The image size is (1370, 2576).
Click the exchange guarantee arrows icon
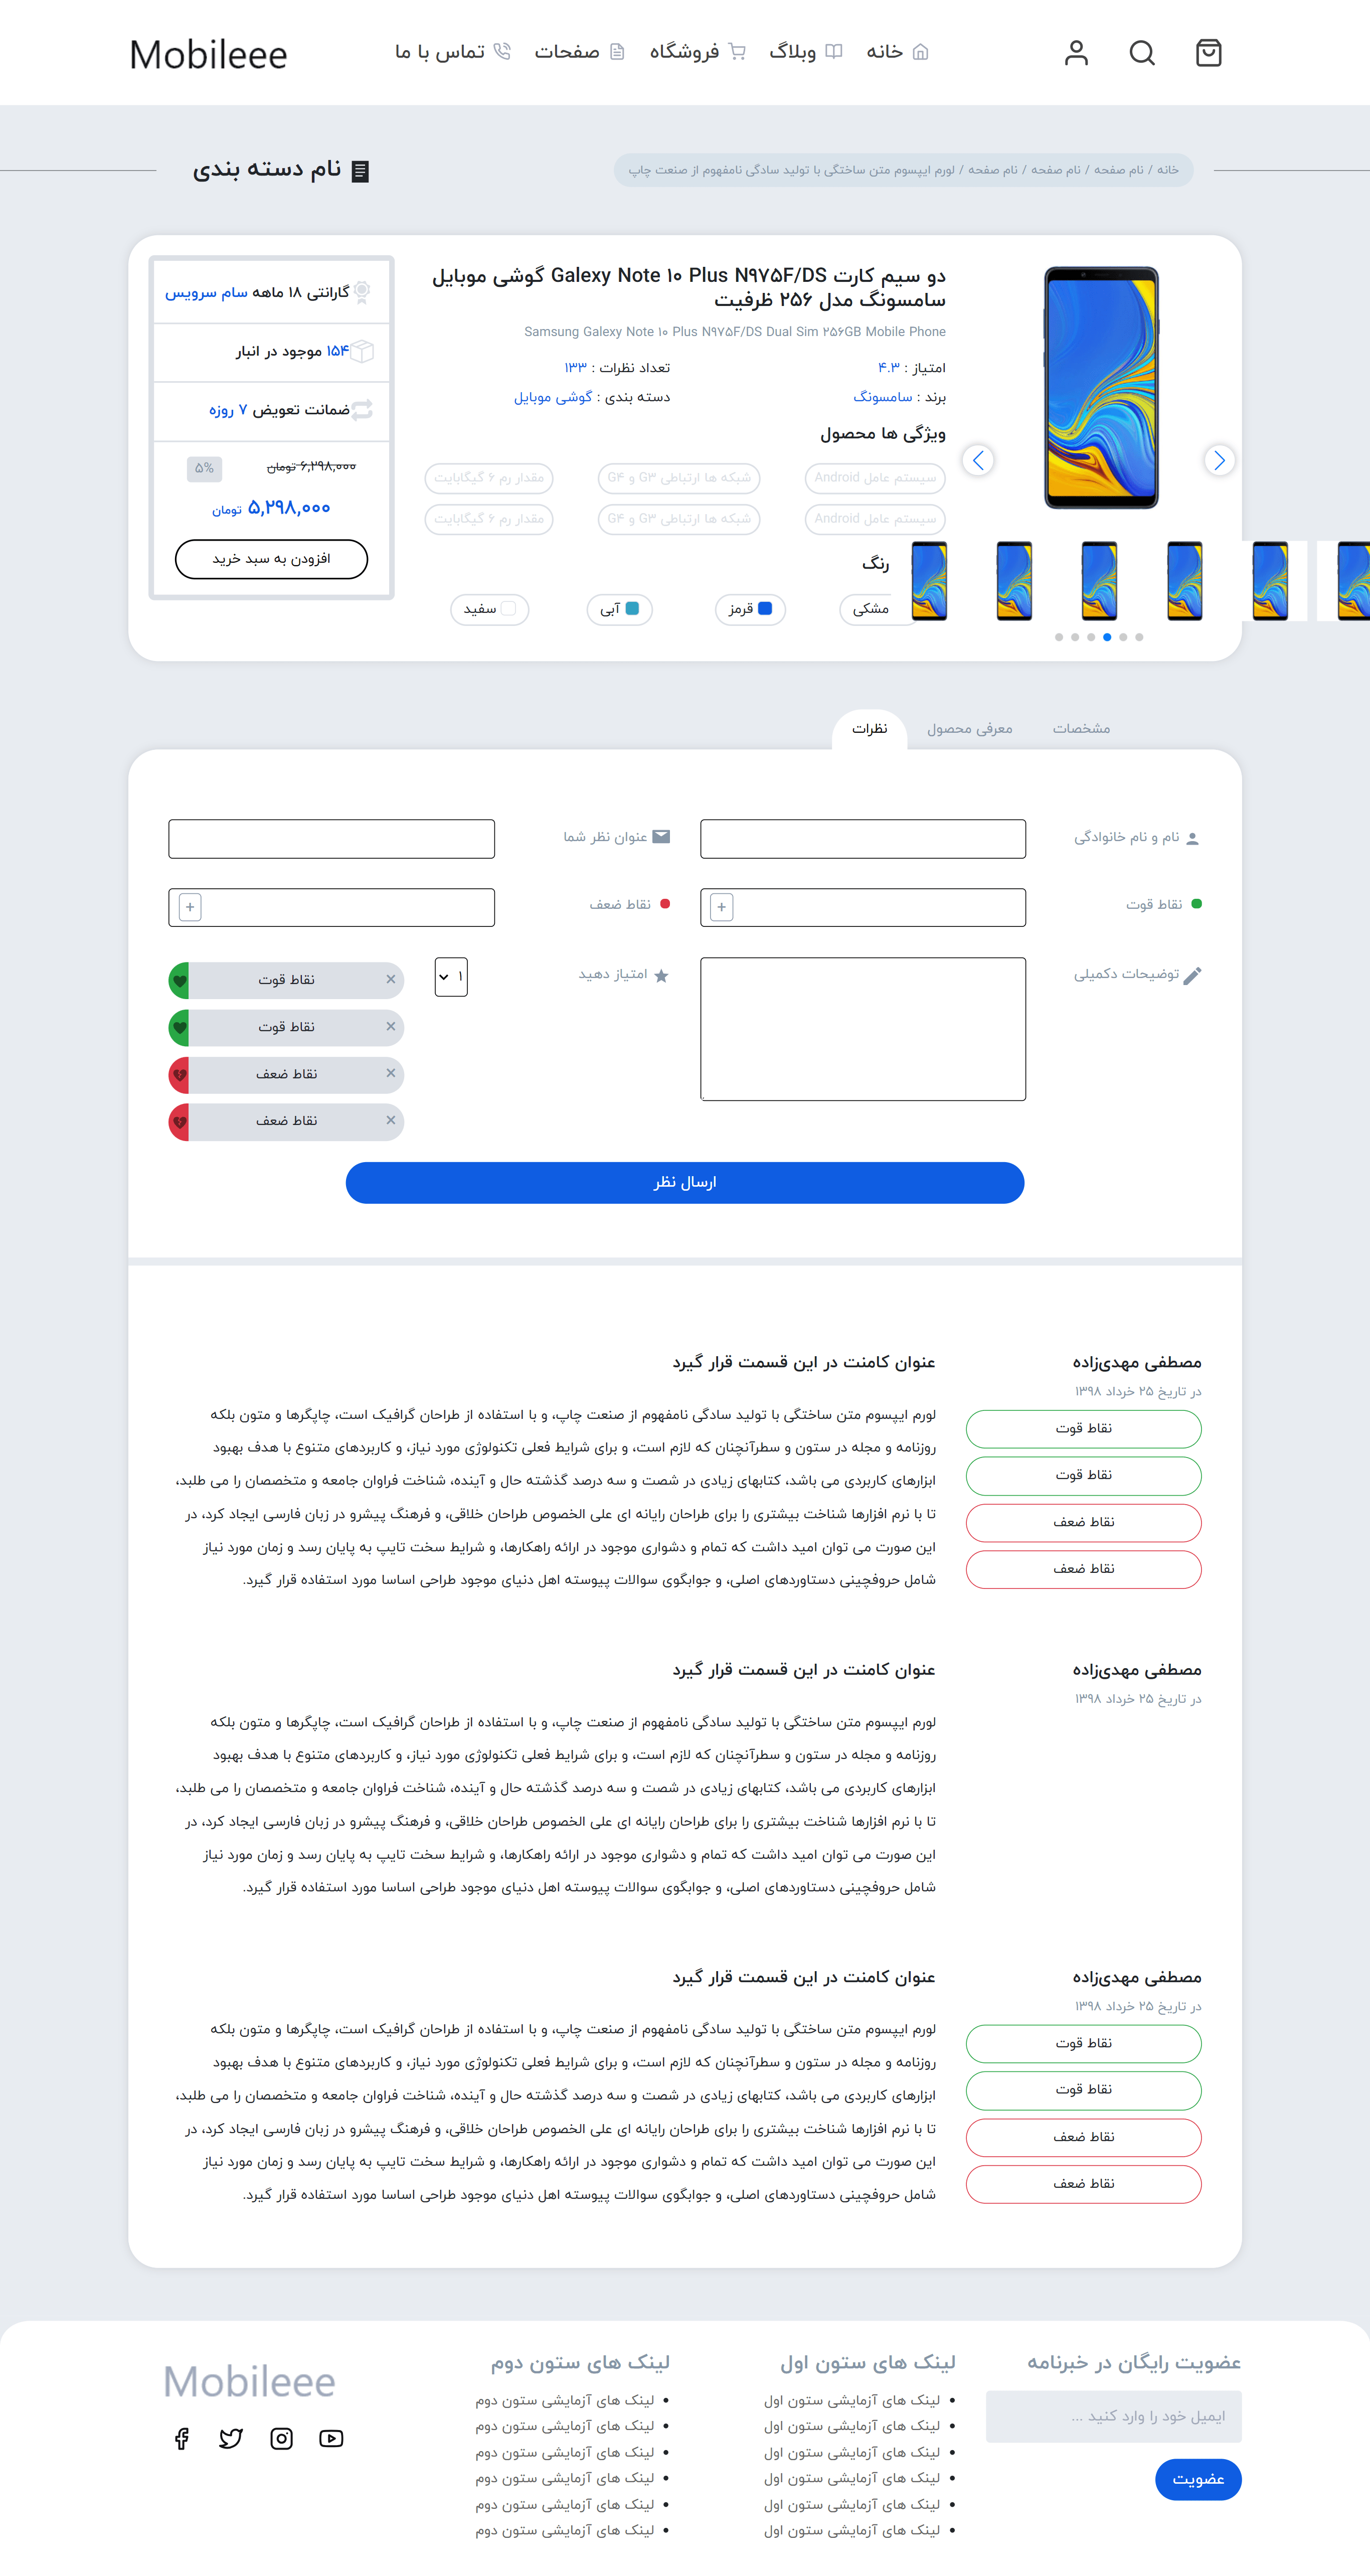point(362,409)
